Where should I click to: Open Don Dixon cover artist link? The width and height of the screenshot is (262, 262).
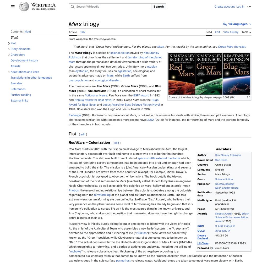coord(221,160)
